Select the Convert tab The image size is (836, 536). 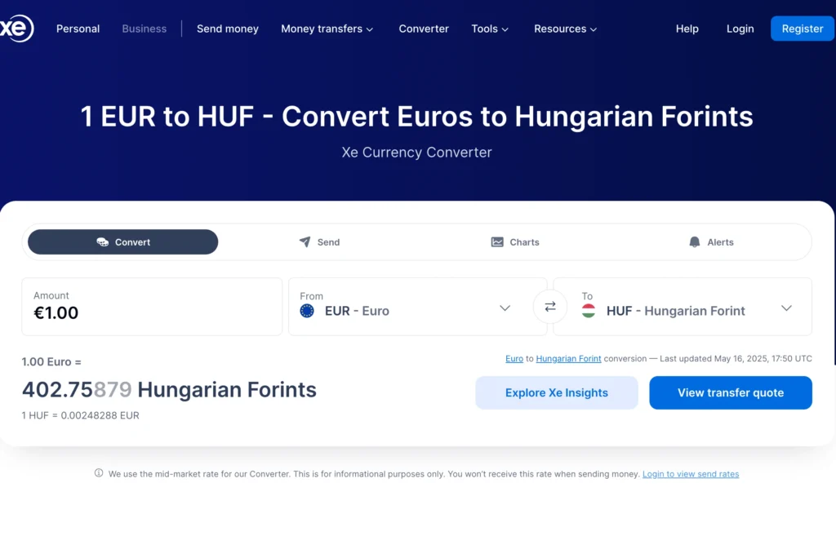tap(123, 241)
